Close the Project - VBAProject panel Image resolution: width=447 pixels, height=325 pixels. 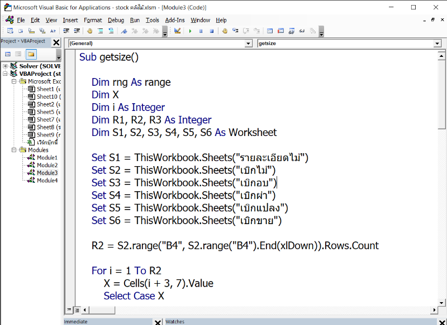pos(56,42)
